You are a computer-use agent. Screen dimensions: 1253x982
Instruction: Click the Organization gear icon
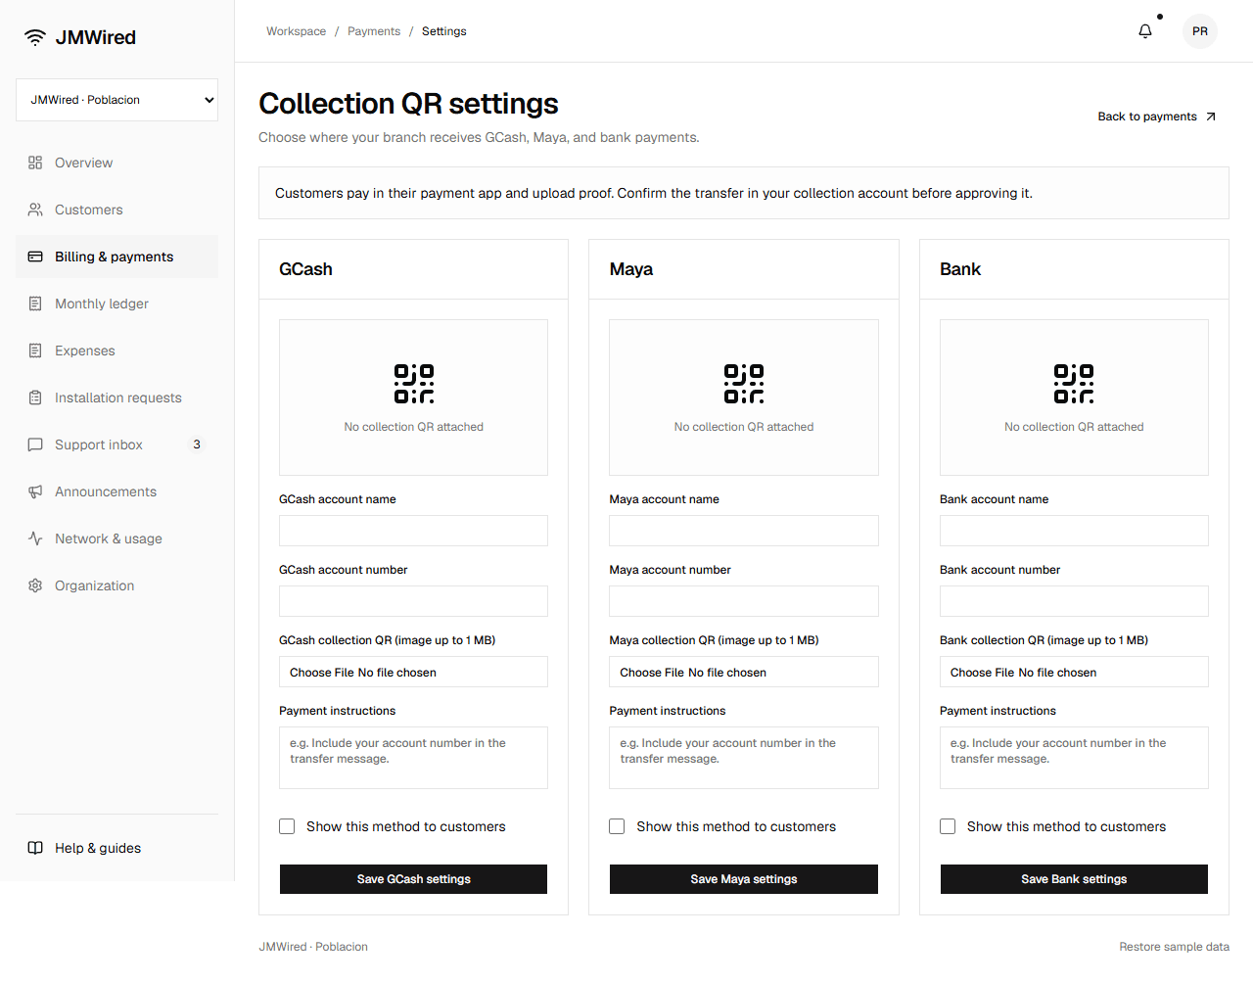pos(35,585)
